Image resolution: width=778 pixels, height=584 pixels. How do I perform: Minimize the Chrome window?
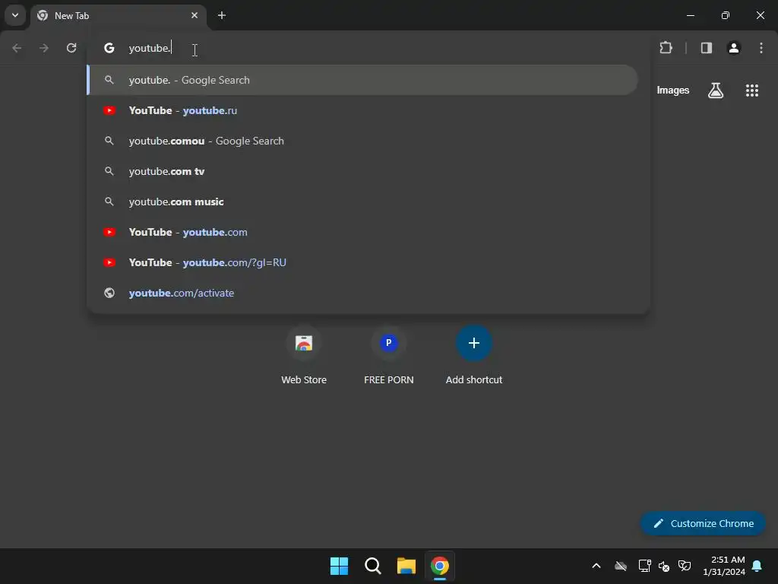690,15
